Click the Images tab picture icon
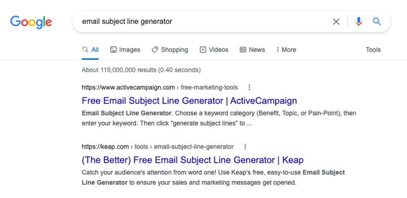 coord(113,50)
